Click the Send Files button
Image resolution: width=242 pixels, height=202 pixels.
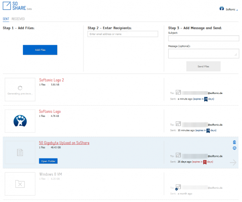click(203, 66)
